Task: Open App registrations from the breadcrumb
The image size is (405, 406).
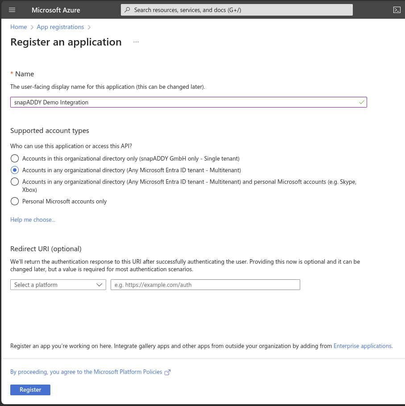Action: (60, 27)
